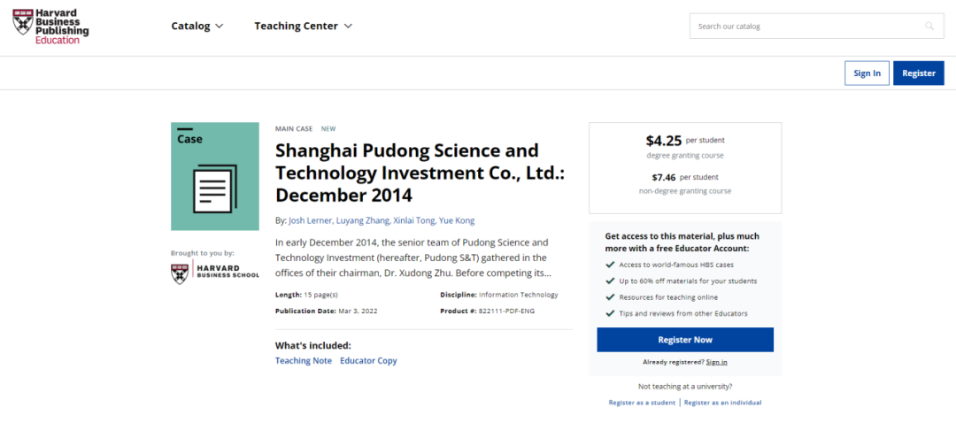Click the Sign in link under Register Now
This screenshot has width=956, height=423.
(x=717, y=362)
